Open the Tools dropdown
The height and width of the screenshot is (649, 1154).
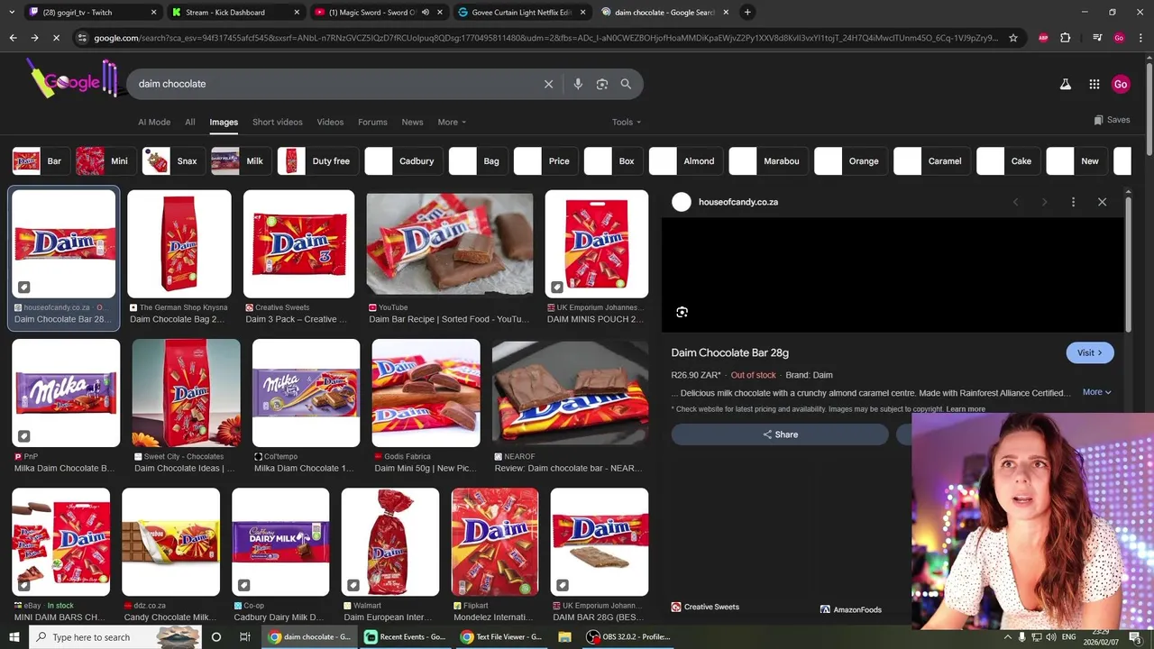(x=626, y=122)
